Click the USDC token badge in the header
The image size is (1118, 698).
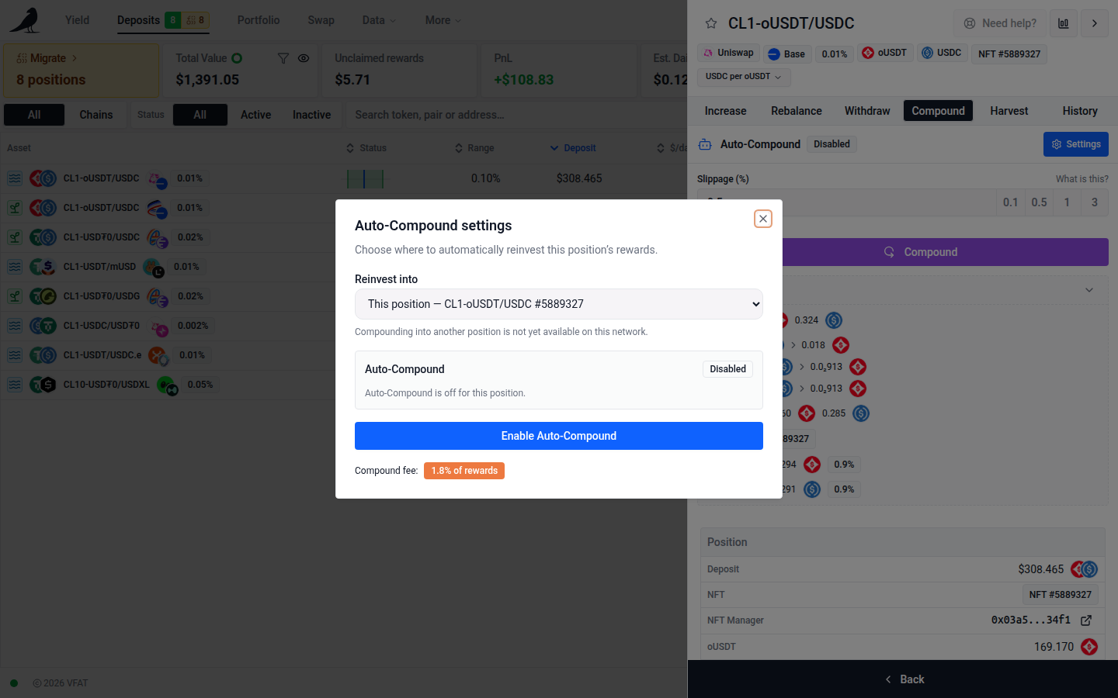(942, 53)
